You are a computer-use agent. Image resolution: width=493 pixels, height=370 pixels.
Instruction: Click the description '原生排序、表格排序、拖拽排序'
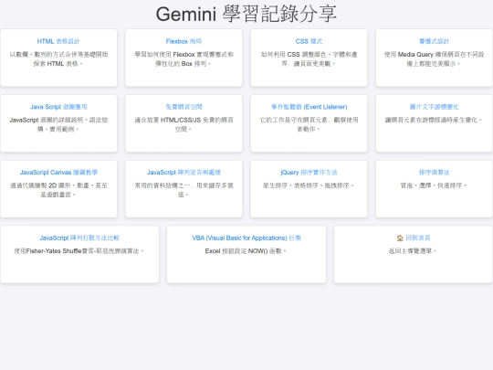tap(309, 185)
